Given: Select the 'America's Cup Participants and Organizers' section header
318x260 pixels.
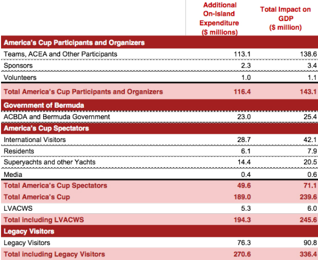Looking at the screenshot, I should pyautogui.click(x=74, y=43).
